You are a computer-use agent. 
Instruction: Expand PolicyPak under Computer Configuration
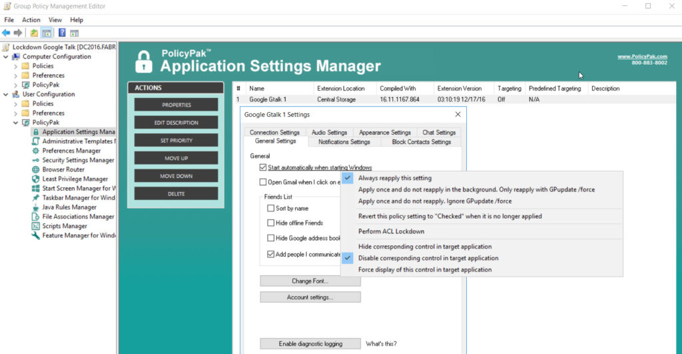click(x=16, y=85)
